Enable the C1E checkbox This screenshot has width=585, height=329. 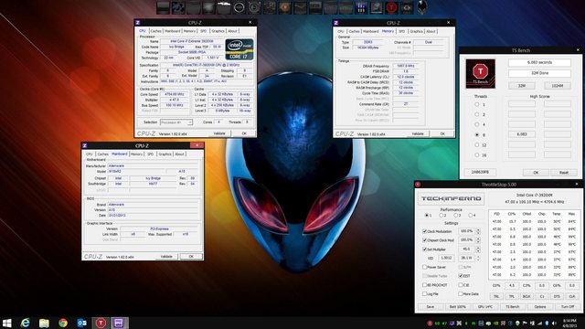461,285
